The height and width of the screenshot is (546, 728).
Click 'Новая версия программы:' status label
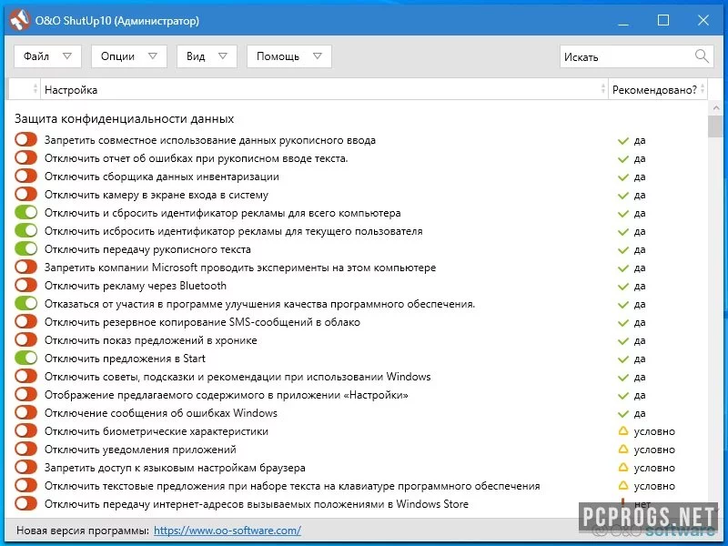pos(83,531)
